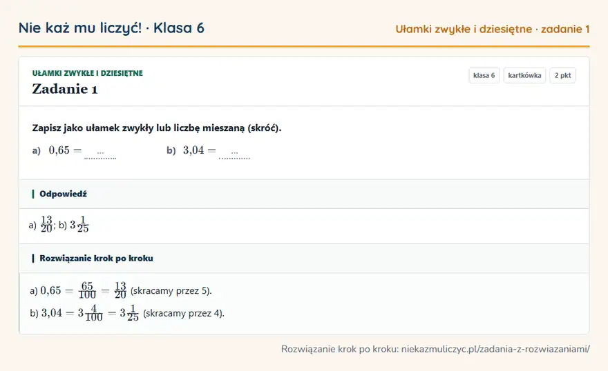
Task: Click the green 'UŁAMKI ZWYKŁE I DZIESIĘTNE' category label
Action: pyautogui.click(x=87, y=73)
